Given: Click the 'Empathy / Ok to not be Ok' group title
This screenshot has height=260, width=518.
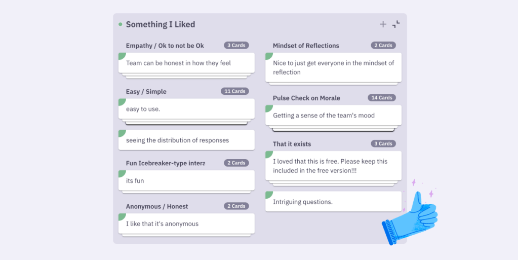Looking at the screenshot, I should (x=165, y=46).
